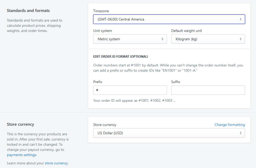Viewport: 256px width, 168px height.
Task: Click into the Suffix input field
Action: pyautogui.click(x=208, y=90)
